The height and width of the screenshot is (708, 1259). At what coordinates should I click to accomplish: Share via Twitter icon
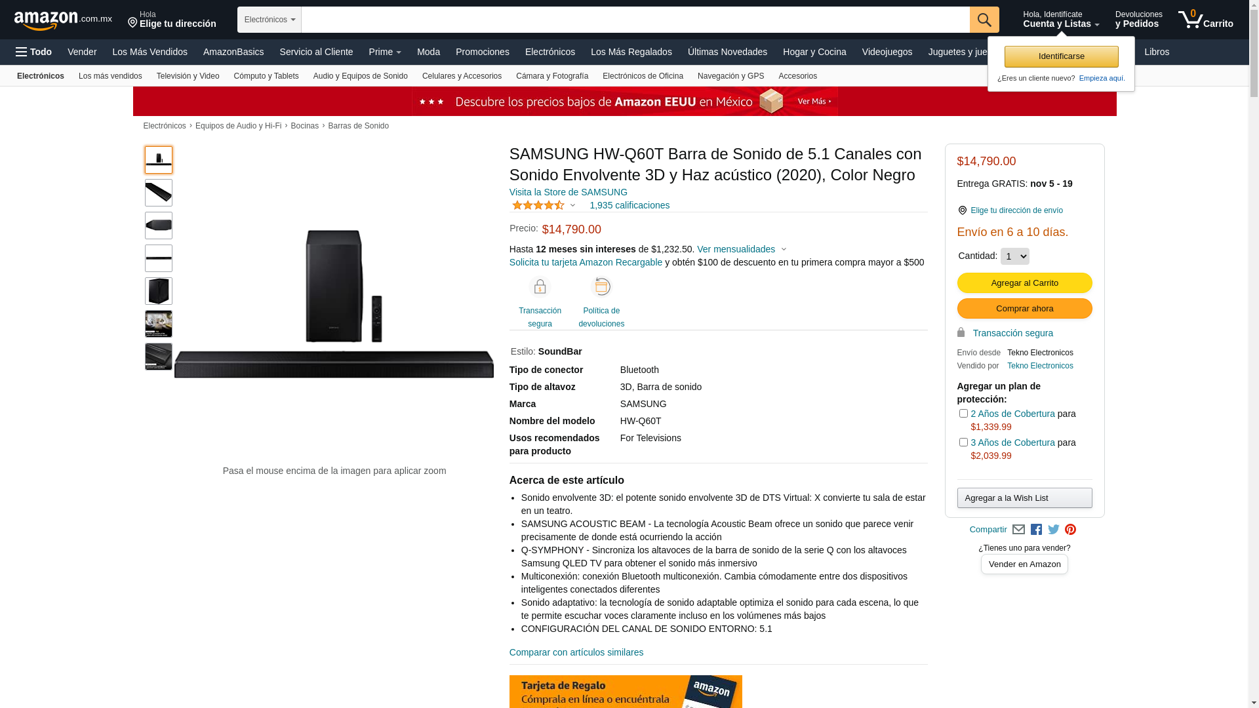coord(1053,530)
